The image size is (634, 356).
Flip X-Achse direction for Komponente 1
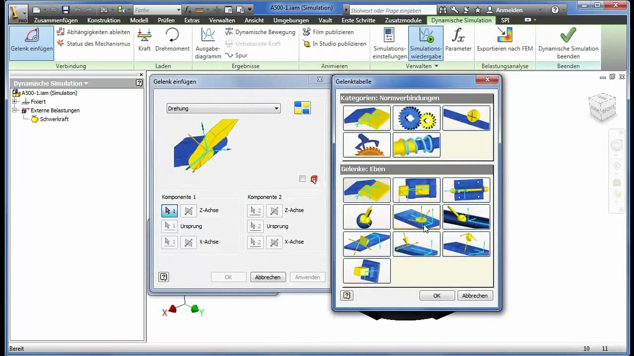point(188,242)
